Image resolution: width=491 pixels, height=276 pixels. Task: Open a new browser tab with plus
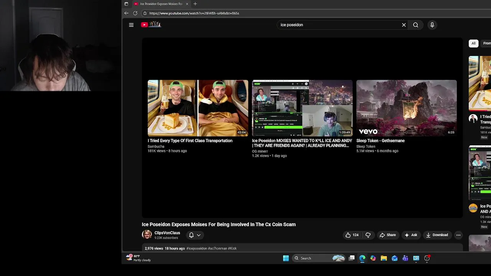(x=195, y=4)
